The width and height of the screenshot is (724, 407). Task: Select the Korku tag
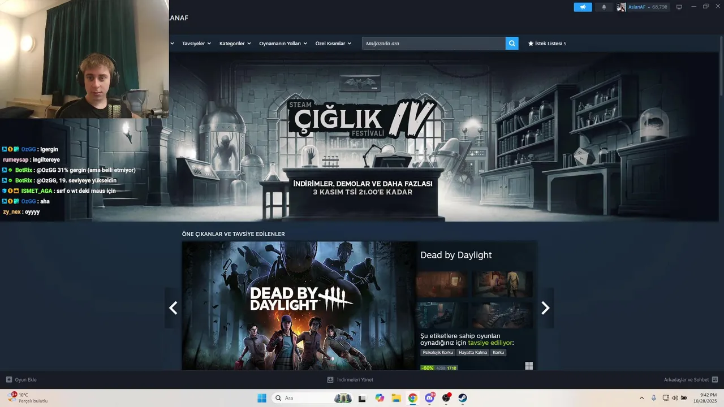[498, 352]
